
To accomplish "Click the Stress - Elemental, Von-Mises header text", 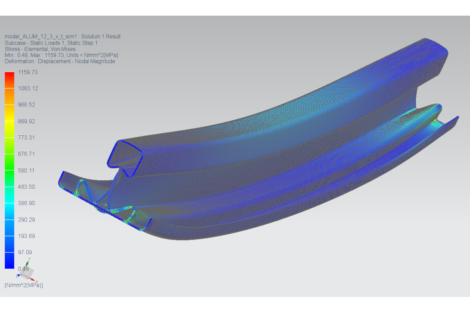I will [x=40, y=49].
